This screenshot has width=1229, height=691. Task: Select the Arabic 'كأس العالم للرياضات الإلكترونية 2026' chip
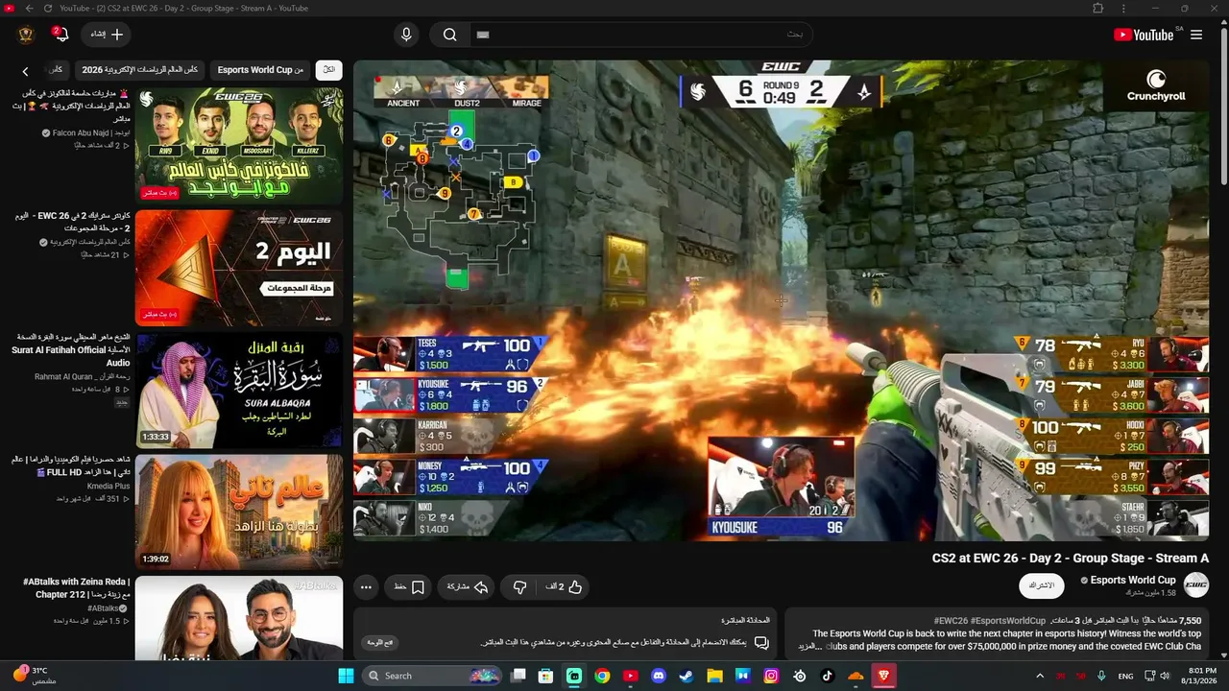140,70
